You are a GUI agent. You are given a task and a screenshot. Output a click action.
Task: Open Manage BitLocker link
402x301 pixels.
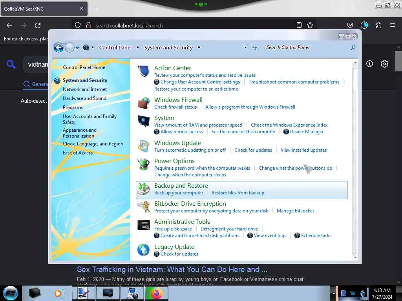(x=295, y=211)
